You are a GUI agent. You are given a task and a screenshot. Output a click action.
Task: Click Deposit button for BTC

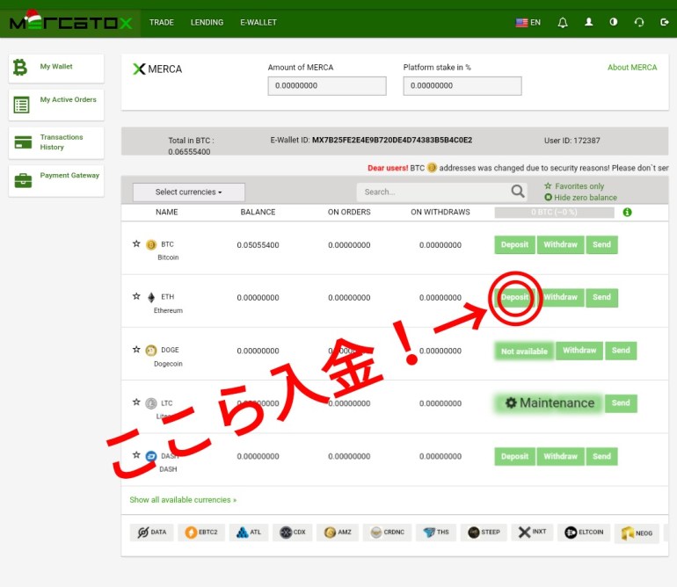coord(514,245)
